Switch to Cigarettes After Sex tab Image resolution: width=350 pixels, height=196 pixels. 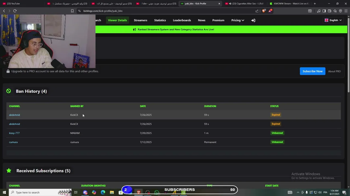click(x=244, y=4)
